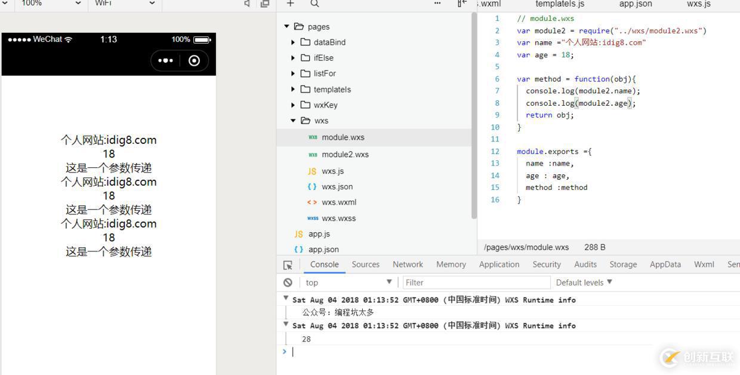The height and width of the screenshot is (375, 740).
Task: Open the simulator three-dots capsule menu
Action: coord(166,60)
